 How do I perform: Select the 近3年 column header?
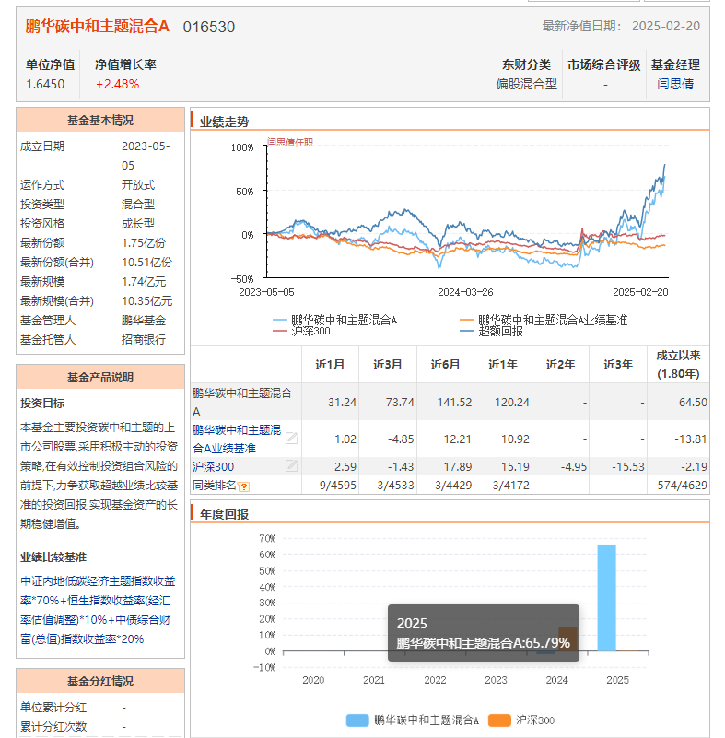(618, 365)
